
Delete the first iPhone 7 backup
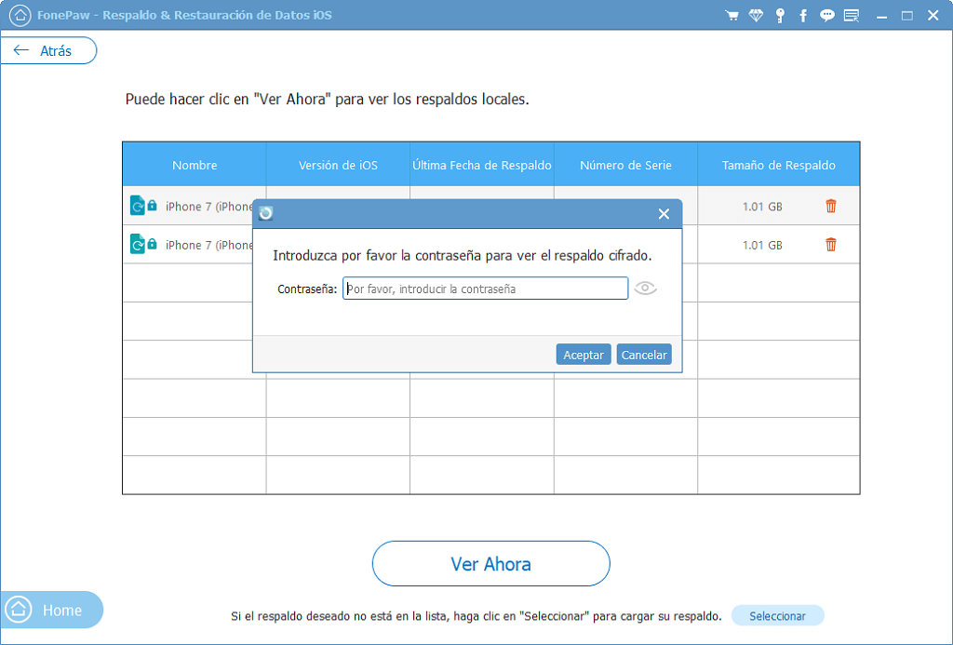[x=831, y=207]
